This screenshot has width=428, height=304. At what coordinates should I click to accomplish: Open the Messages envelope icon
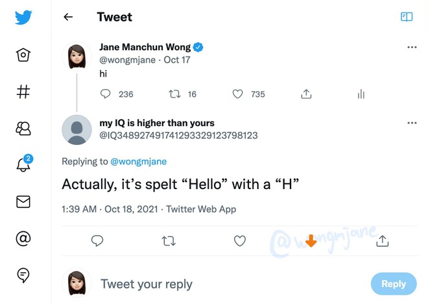pos(23,202)
